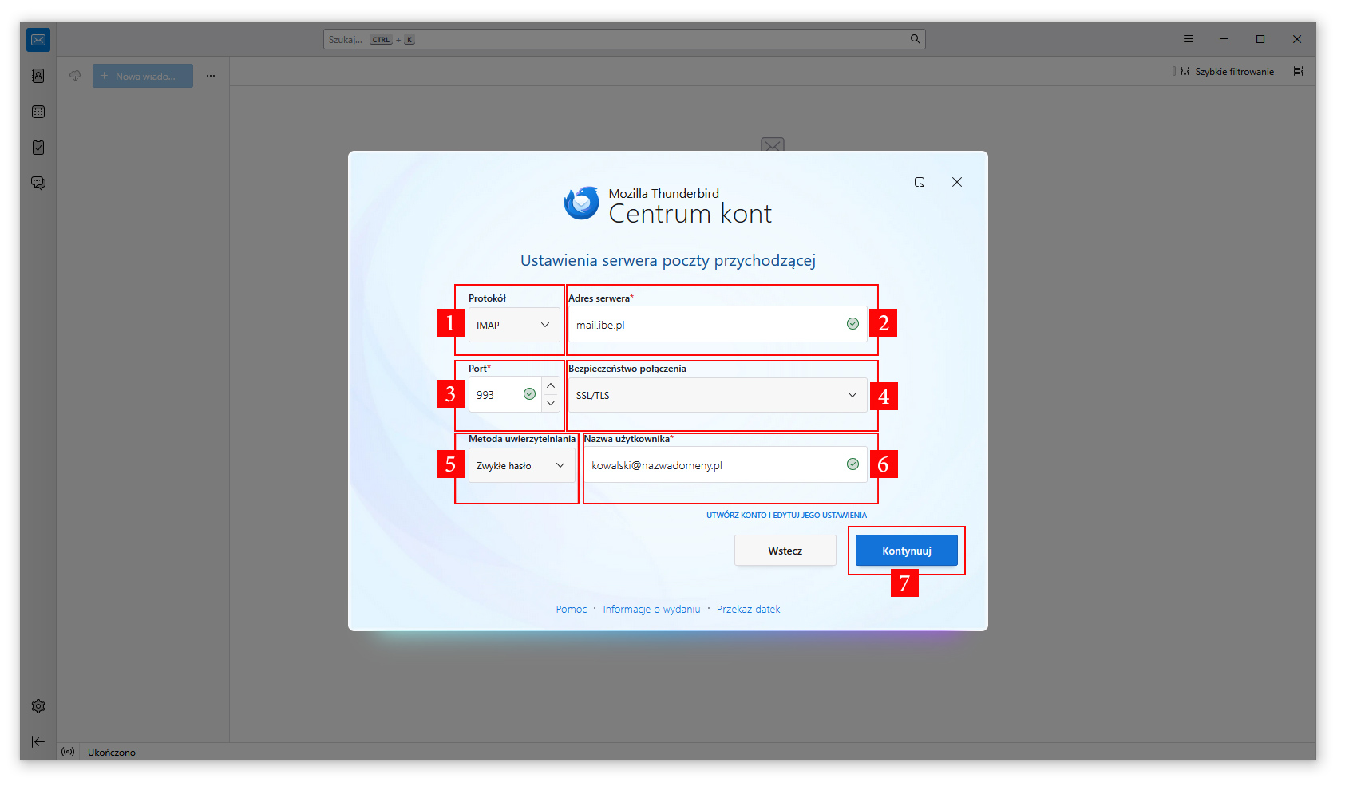Click the Wstecz back button

[x=785, y=551]
